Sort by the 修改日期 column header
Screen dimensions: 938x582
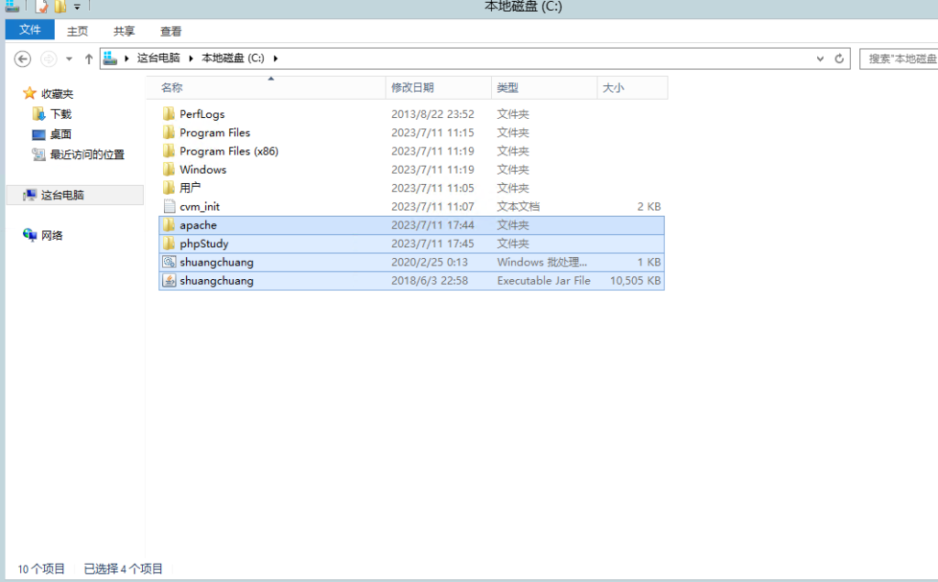pyautogui.click(x=413, y=88)
